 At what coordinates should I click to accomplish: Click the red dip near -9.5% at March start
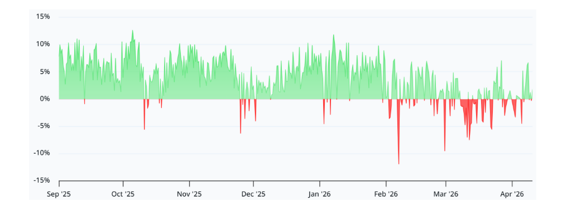(445, 150)
